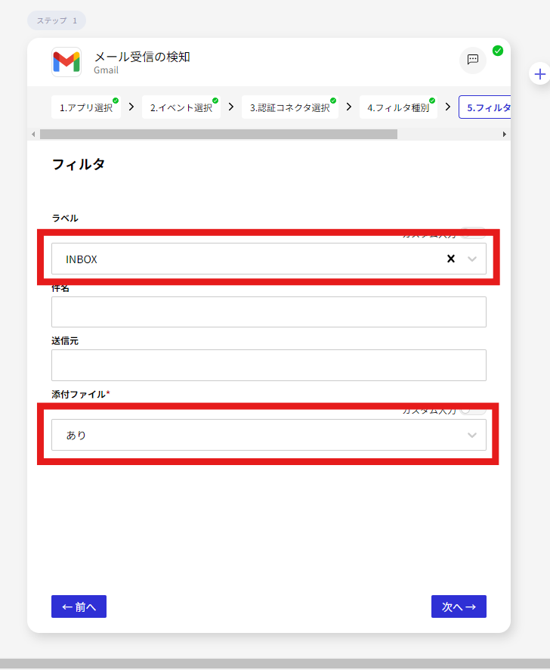Click the plus button to add a step
This screenshot has height=670, width=550.
(539, 74)
